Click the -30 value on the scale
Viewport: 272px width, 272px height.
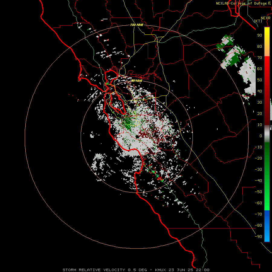click(x=258, y=170)
